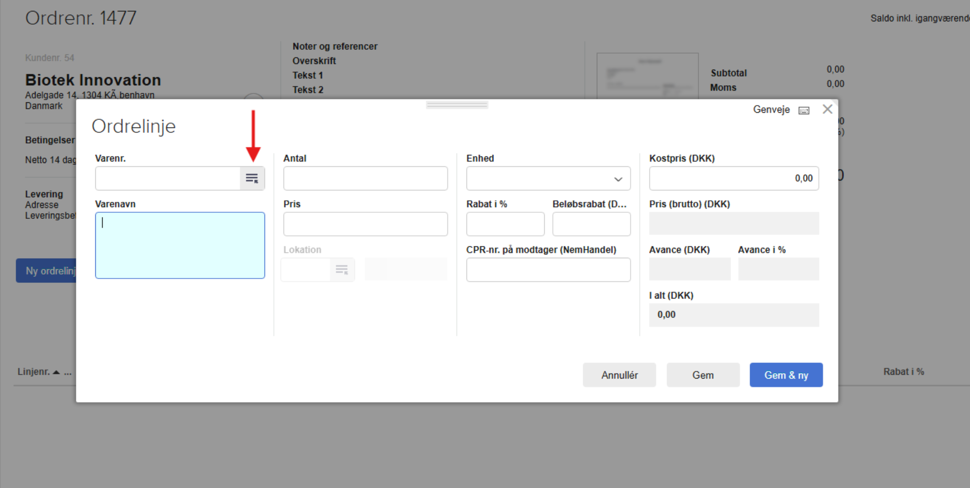Open the Genveje shortcuts link
This screenshot has height=488, width=970.
pos(771,110)
